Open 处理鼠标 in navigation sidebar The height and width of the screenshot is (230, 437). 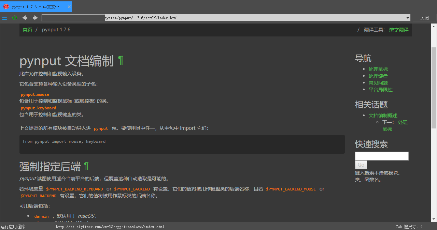(378, 69)
